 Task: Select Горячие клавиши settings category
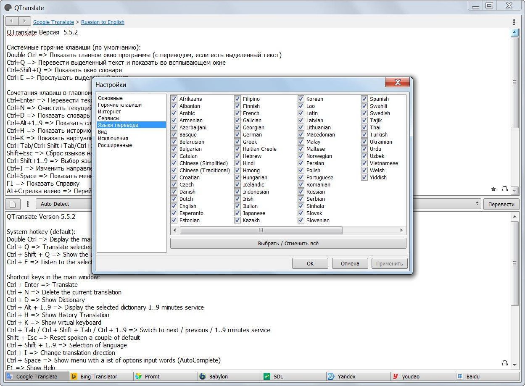pos(120,105)
